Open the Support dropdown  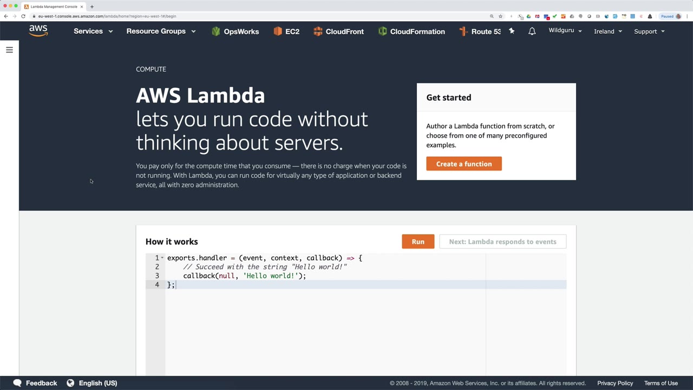click(x=649, y=31)
